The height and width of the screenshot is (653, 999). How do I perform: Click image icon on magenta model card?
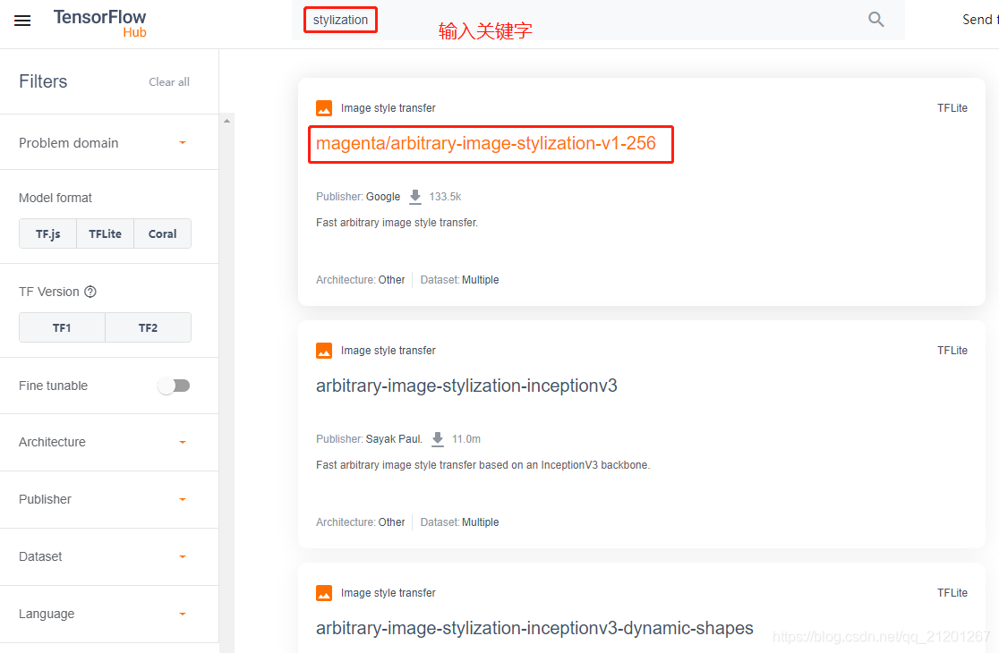tap(324, 108)
